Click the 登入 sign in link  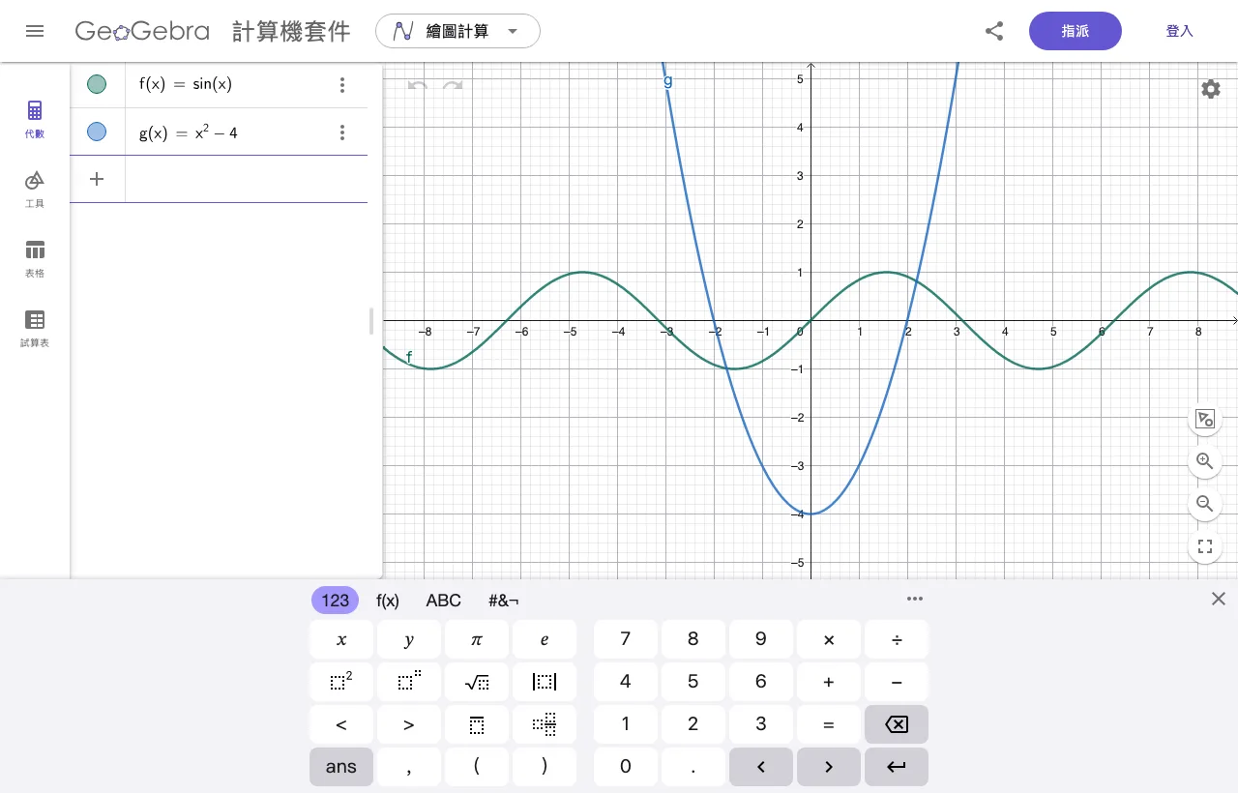point(1180,31)
